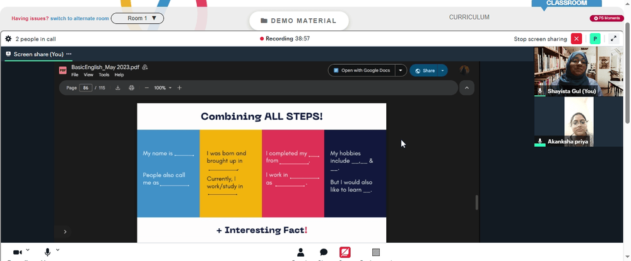Open Share options dropdown arrow
The height and width of the screenshot is (261, 631).
pos(442,71)
